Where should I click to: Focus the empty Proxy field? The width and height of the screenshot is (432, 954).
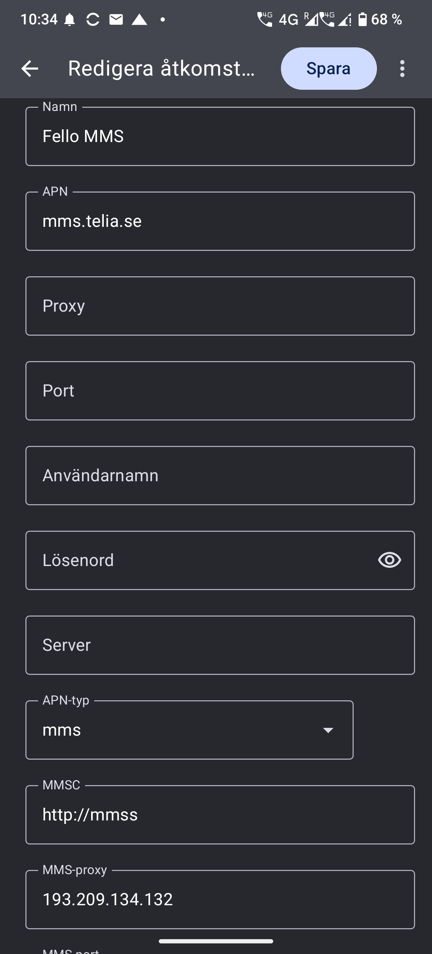[x=220, y=306]
